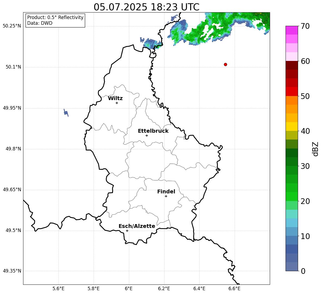Click the 6°E longitude label
Screen dimensions: 322x294
pyautogui.click(x=129, y=289)
